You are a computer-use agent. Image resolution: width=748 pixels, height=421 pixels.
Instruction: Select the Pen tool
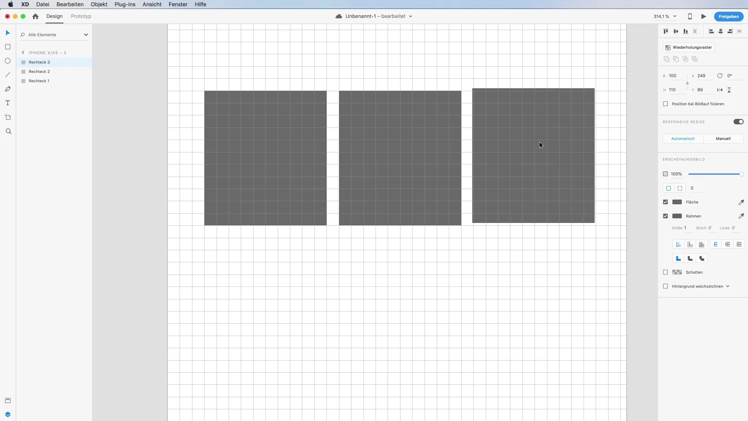(8, 89)
